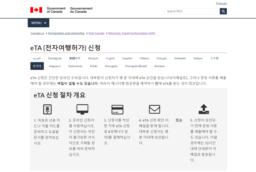Select the Nederlands language tab
The image size is (256, 172).
pos(75,66)
